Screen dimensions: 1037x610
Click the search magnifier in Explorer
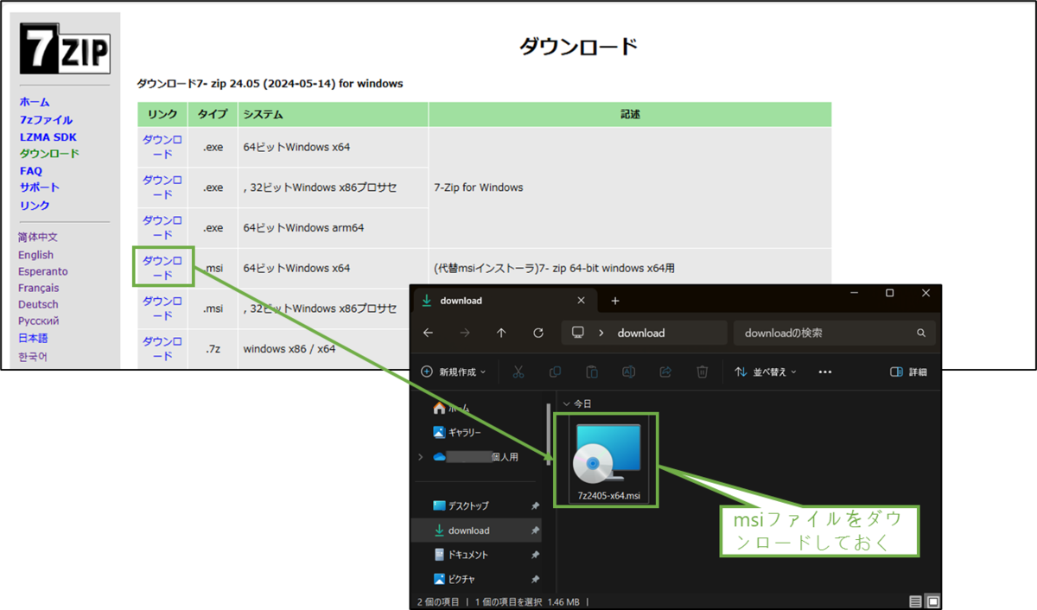(920, 333)
